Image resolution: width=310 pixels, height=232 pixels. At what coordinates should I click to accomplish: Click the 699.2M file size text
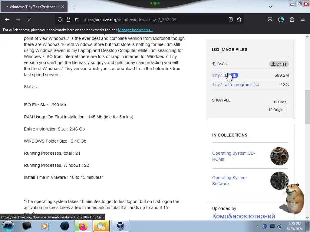pos(282,75)
